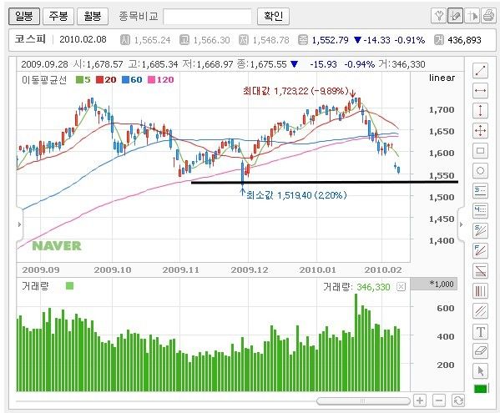
Task: Print the chart with the printer icon
Action: click(x=488, y=16)
